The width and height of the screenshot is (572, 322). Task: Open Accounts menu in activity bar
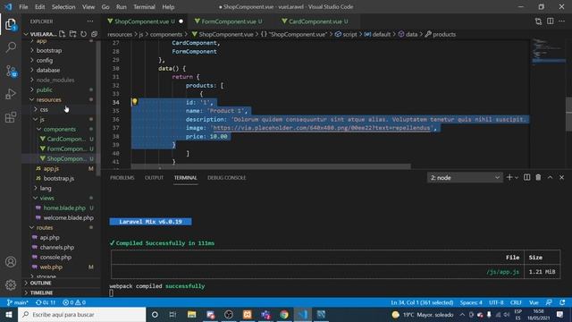click(x=11, y=262)
